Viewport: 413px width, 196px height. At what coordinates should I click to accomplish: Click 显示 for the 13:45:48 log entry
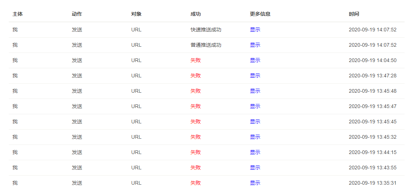point(255,91)
